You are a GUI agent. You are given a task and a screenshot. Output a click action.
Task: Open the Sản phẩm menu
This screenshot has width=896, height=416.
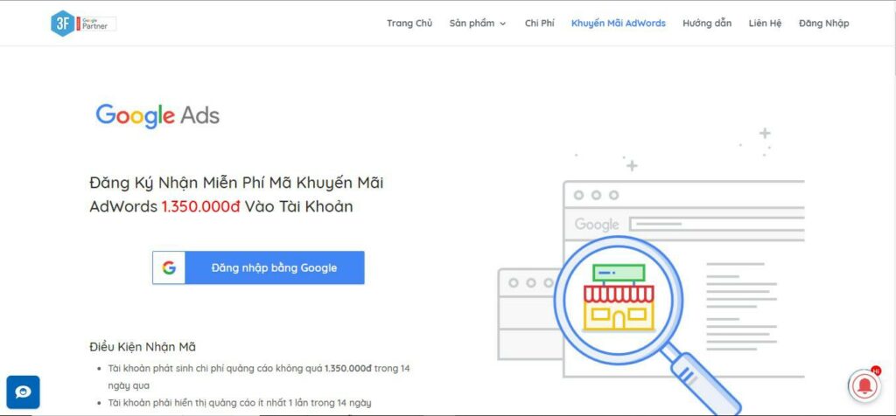[x=472, y=24]
